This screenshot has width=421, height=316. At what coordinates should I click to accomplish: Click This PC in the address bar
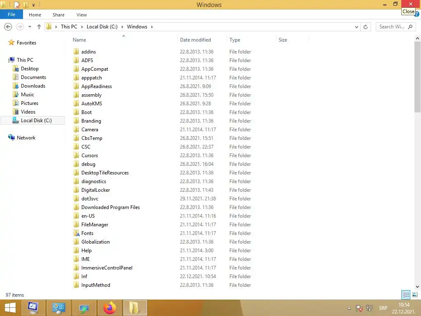(x=69, y=27)
